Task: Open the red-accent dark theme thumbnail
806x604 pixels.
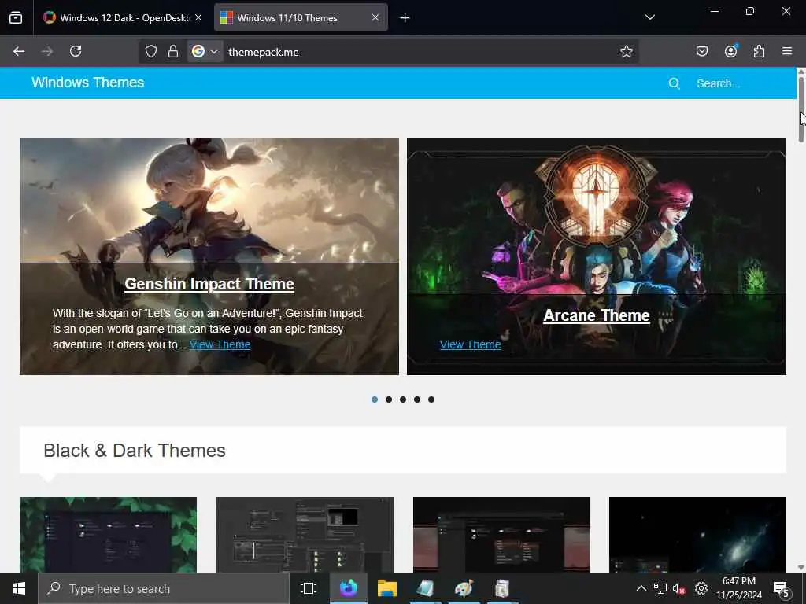Action: pos(501,534)
